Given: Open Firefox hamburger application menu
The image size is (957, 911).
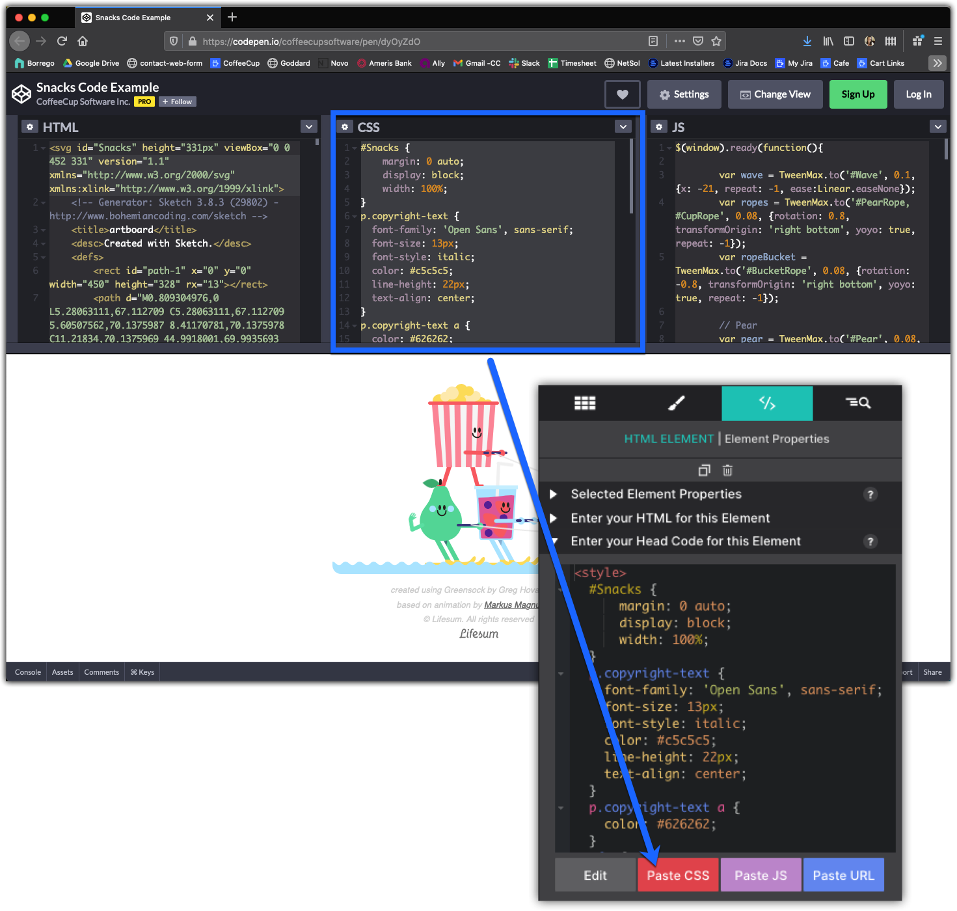Looking at the screenshot, I should point(938,41).
